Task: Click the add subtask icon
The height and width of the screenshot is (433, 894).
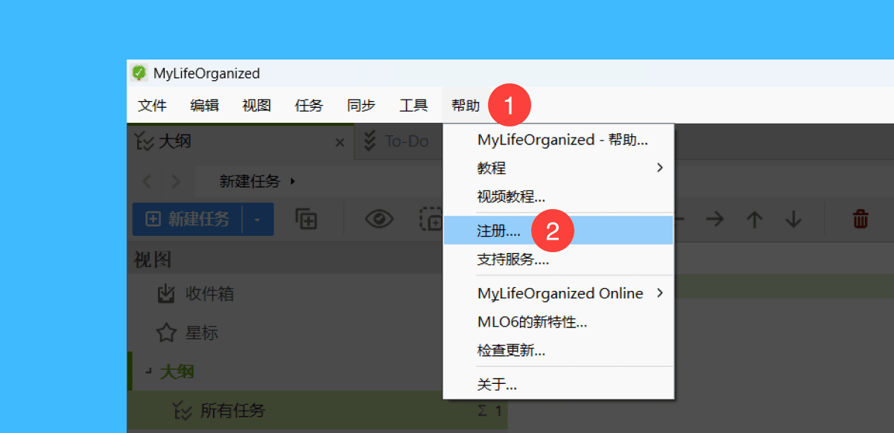Action: [306, 219]
